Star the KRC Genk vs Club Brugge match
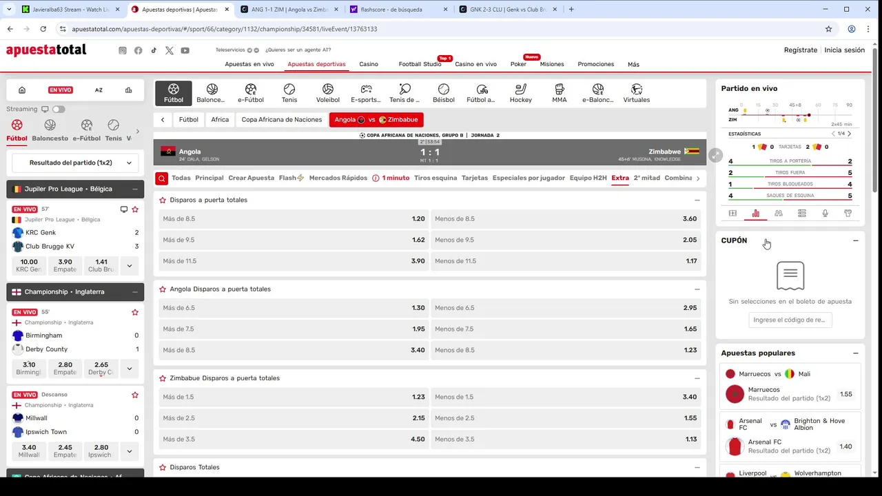The height and width of the screenshot is (496, 882). (135, 209)
